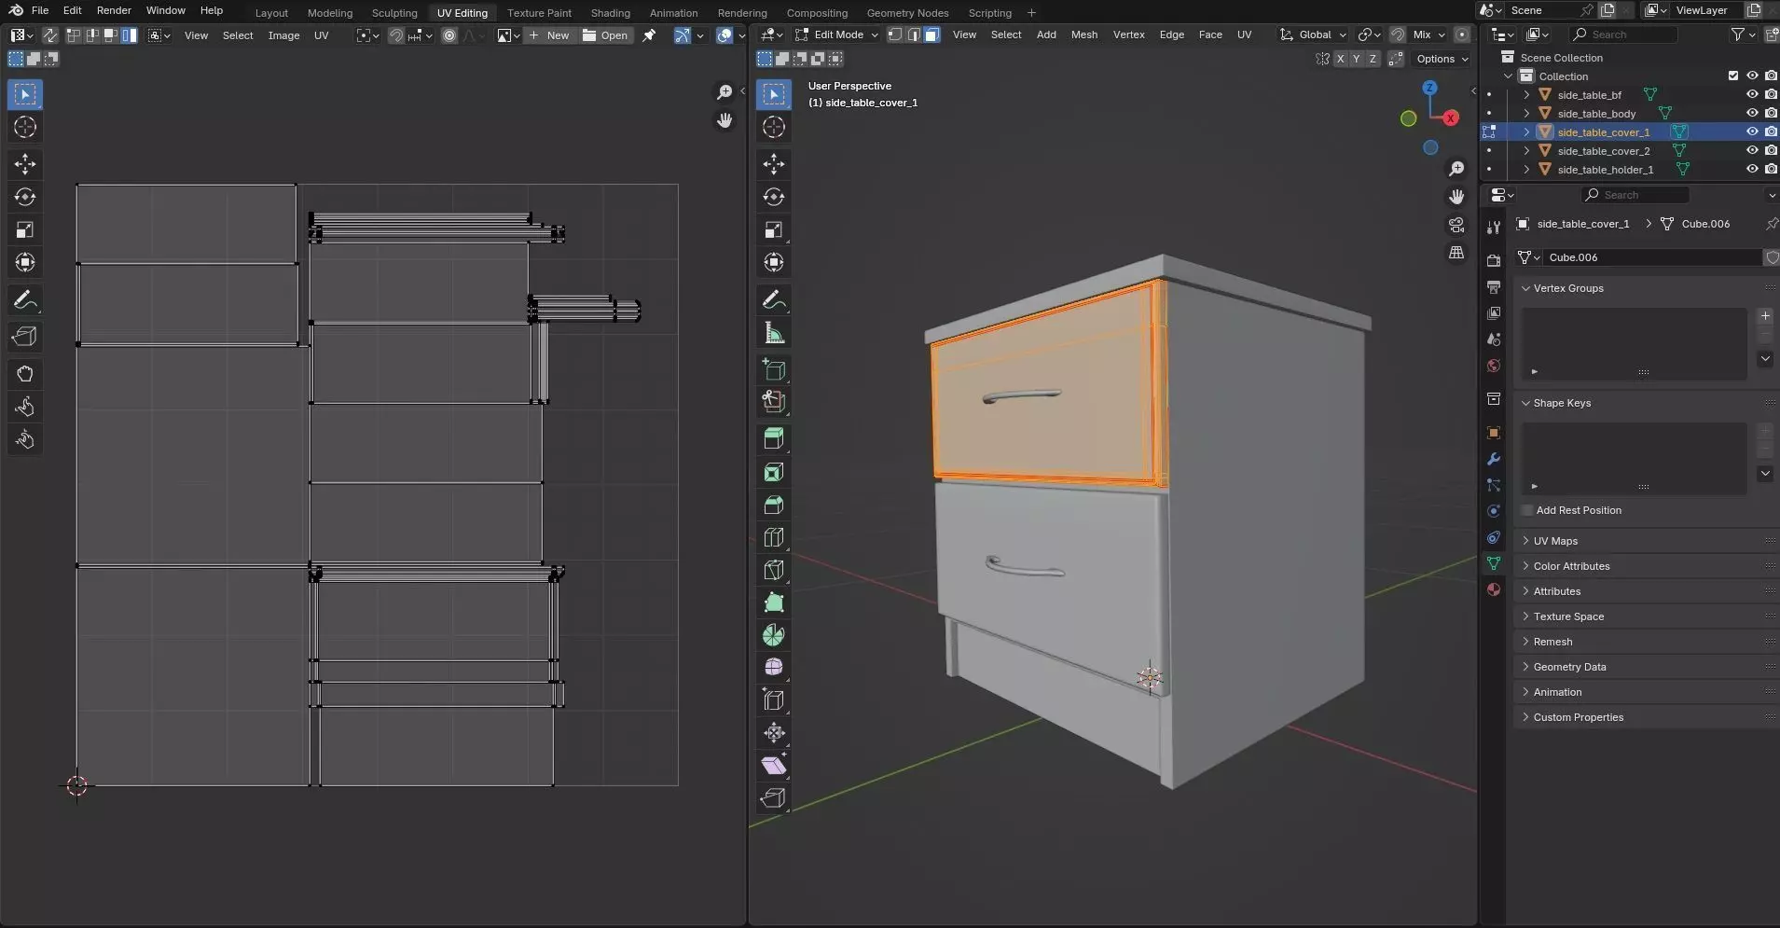Disable render for side_table_holder_1
Image resolution: width=1780 pixels, height=928 pixels.
click(x=1771, y=169)
